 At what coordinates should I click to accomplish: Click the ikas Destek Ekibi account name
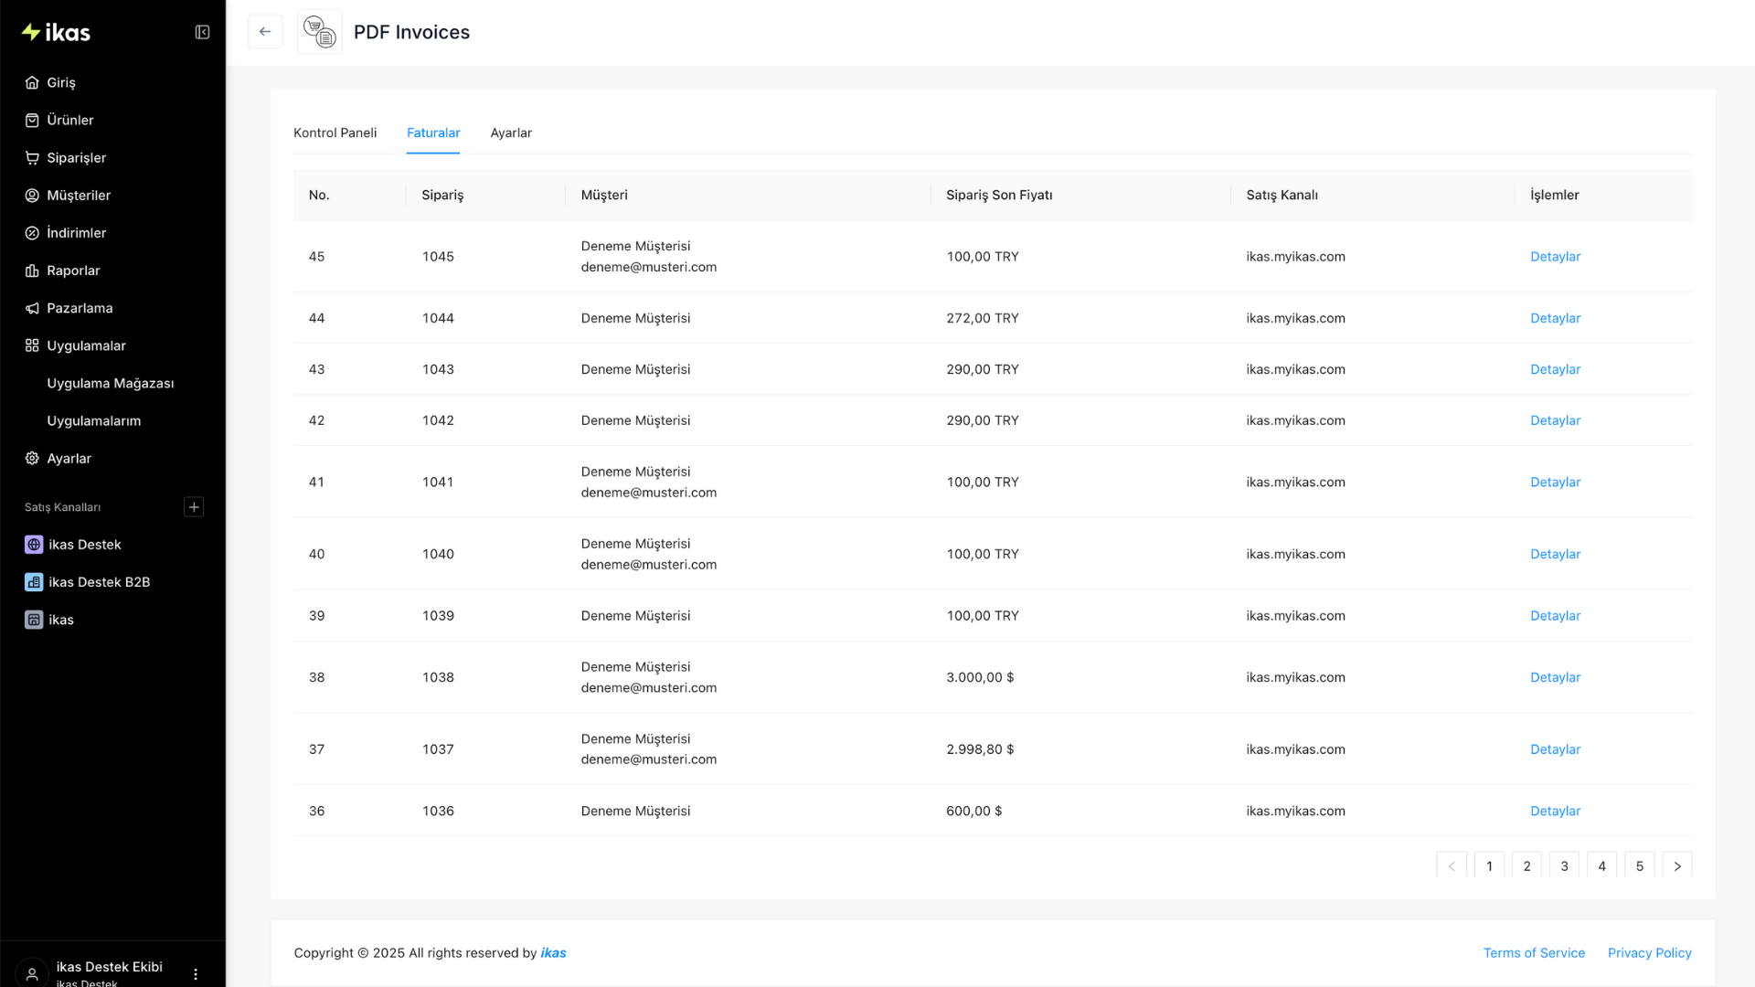[109, 967]
